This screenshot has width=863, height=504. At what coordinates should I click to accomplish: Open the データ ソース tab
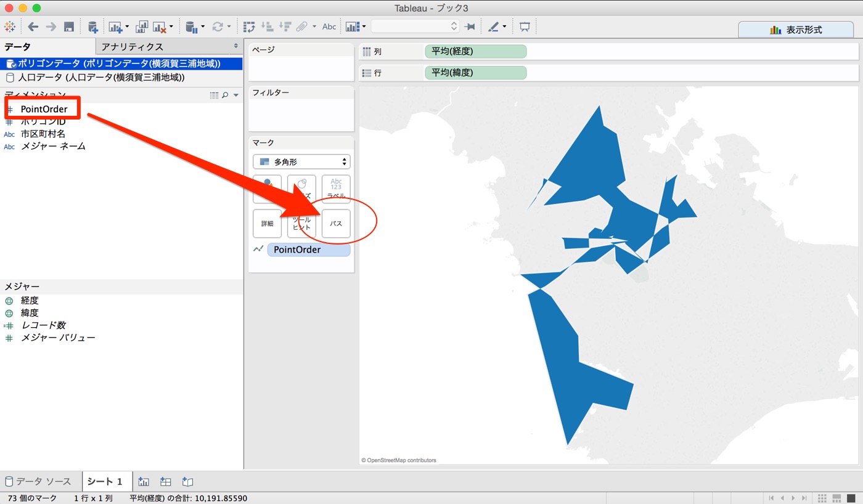38,481
